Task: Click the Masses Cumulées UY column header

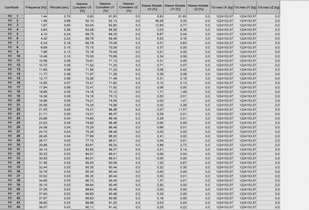Action: [105, 7]
